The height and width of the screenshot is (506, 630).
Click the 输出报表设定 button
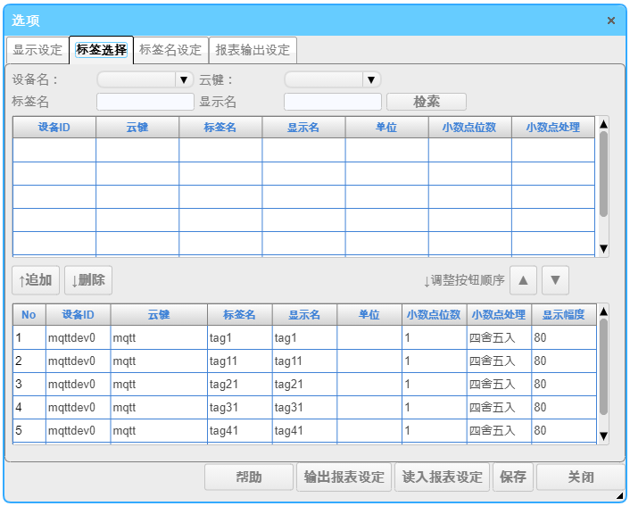[x=344, y=477]
